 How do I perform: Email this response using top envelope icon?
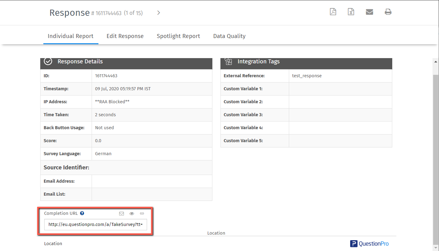click(369, 12)
